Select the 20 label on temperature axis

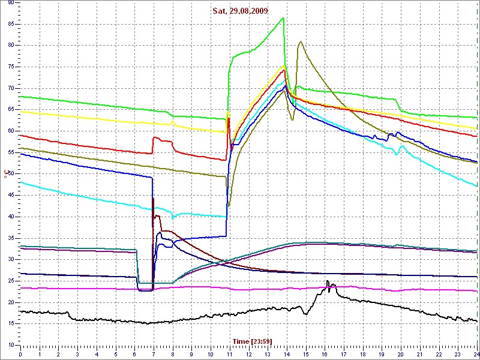point(10,302)
